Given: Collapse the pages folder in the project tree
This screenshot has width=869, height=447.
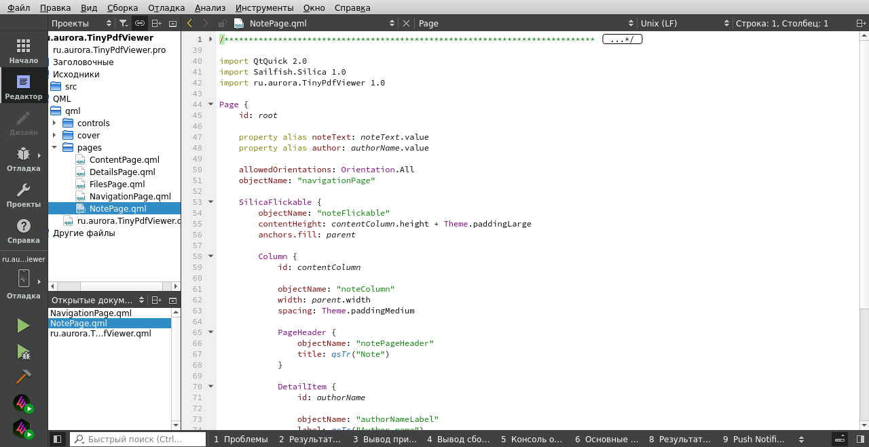Looking at the screenshot, I should 54,148.
